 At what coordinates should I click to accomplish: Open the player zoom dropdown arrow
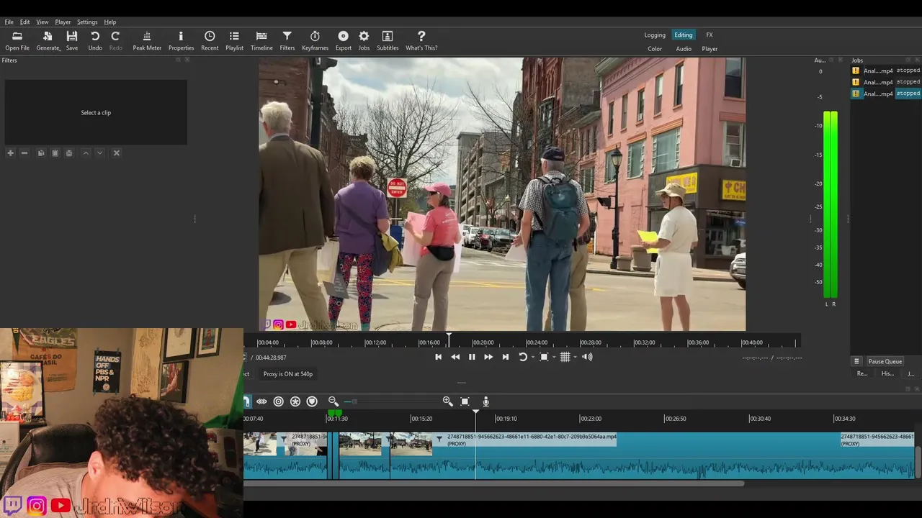click(x=554, y=358)
